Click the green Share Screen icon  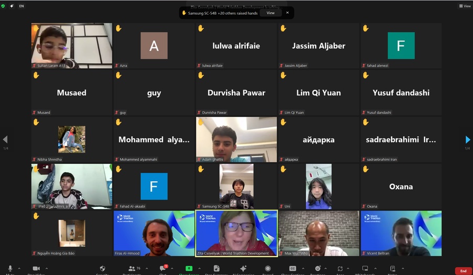189,268
